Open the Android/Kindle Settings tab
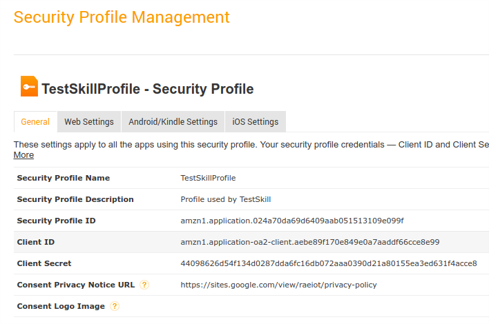 pyautogui.click(x=173, y=122)
